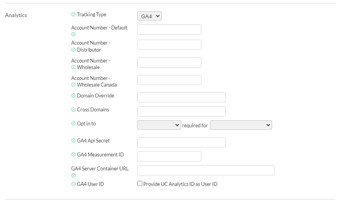Click the GA4 User ID info icon

point(73,184)
